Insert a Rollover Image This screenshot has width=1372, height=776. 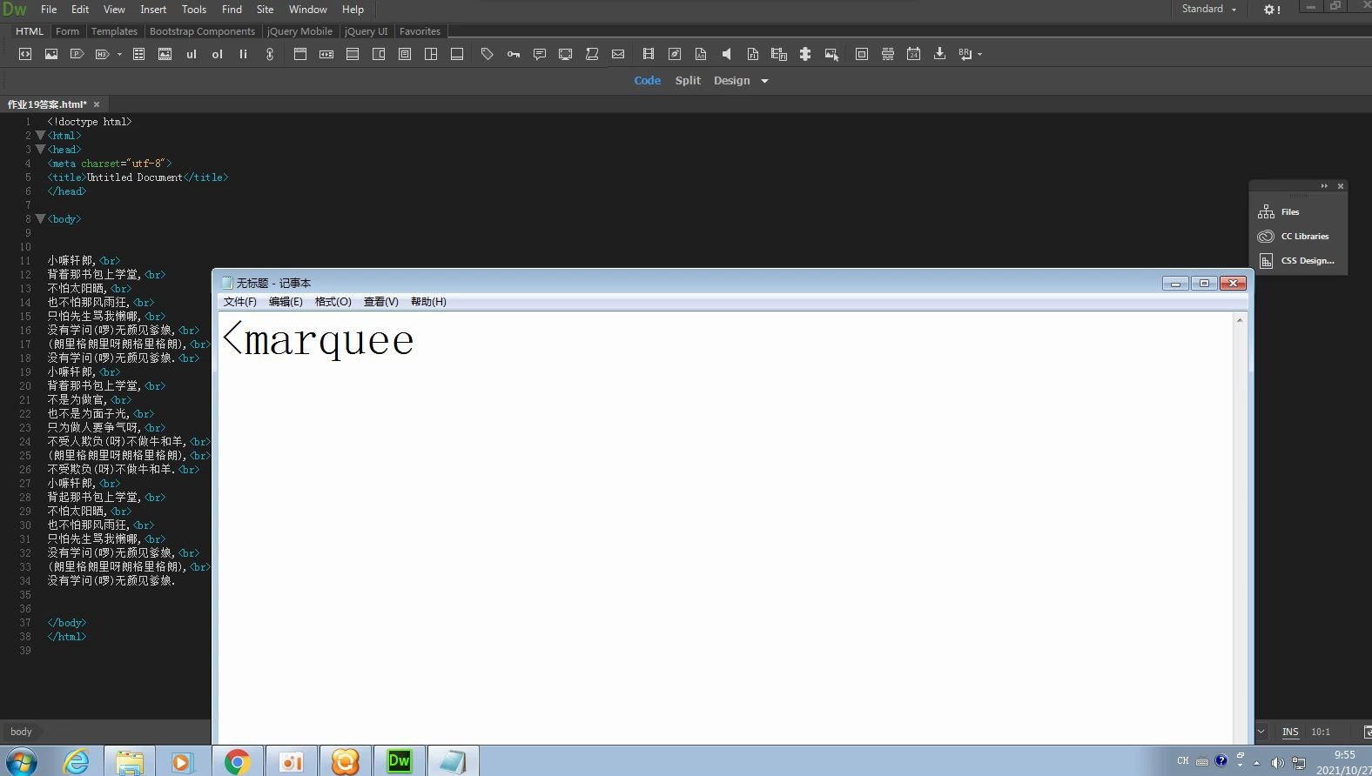(831, 54)
